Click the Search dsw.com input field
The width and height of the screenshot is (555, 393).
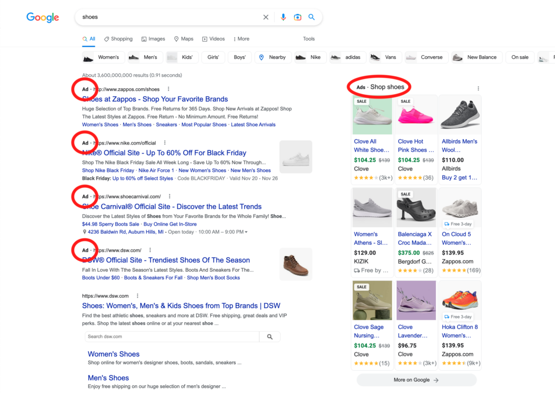pyautogui.click(x=172, y=337)
